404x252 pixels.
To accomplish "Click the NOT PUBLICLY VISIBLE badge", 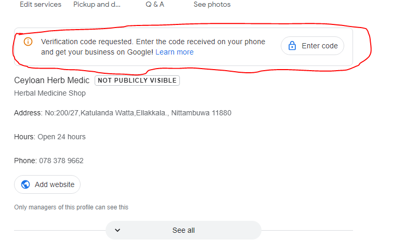I will 137,81.
